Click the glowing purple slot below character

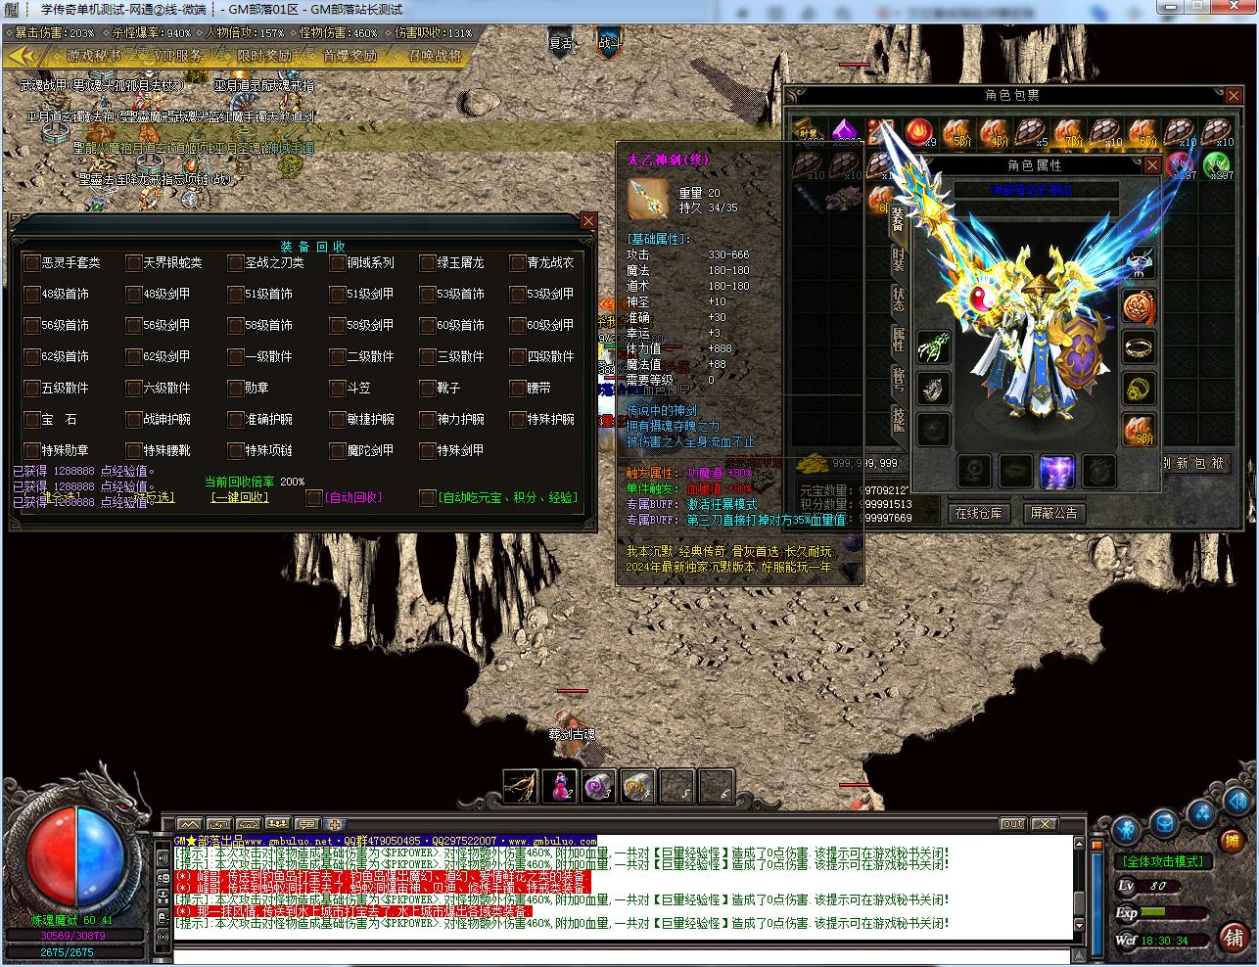(1057, 471)
